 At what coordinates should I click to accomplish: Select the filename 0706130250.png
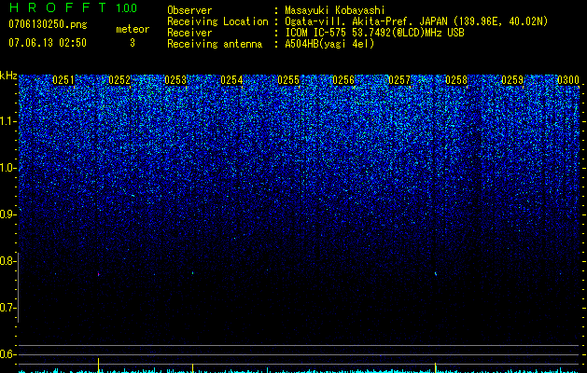click(48, 25)
